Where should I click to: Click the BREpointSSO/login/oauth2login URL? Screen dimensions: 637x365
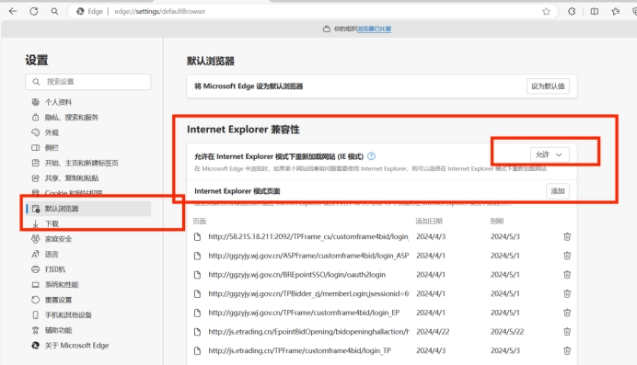[x=297, y=275]
